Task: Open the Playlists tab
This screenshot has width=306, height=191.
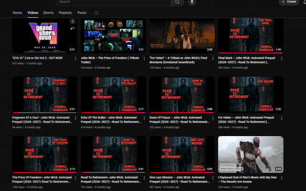Action: coord(65,13)
